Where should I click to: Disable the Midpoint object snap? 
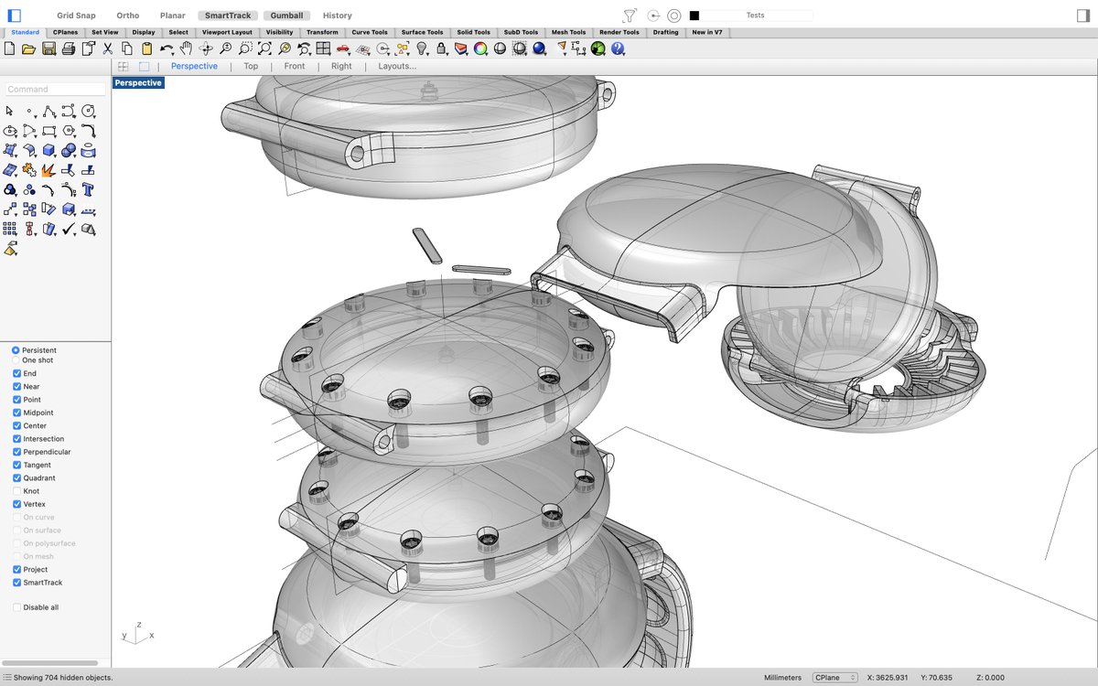(x=16, y=413)
